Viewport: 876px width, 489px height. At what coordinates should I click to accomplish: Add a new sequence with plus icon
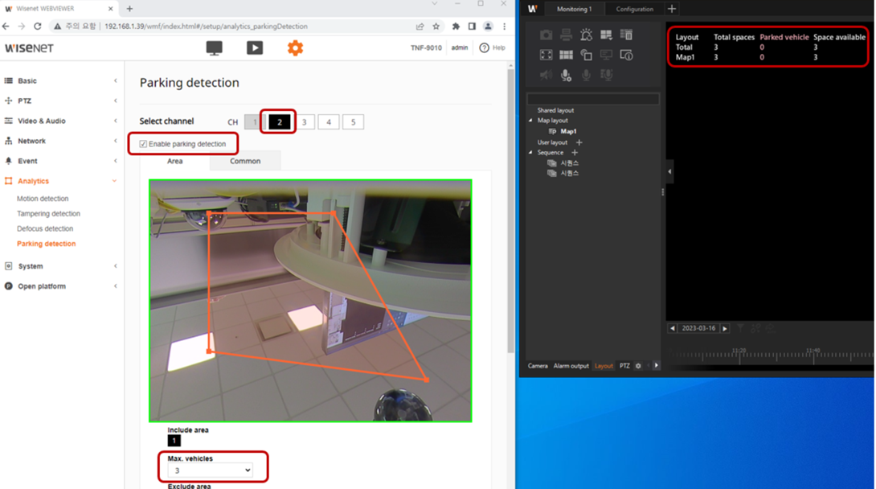(575, 153)
